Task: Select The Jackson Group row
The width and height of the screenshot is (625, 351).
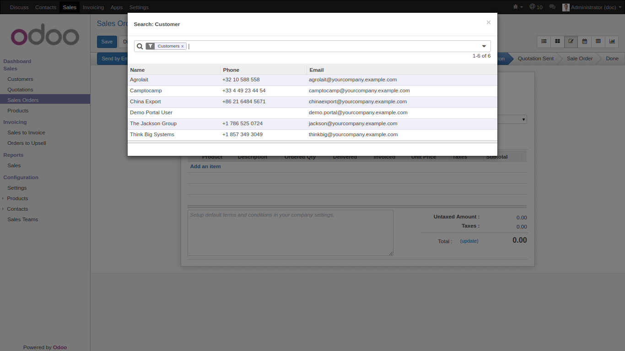Action: coord(312,124)
